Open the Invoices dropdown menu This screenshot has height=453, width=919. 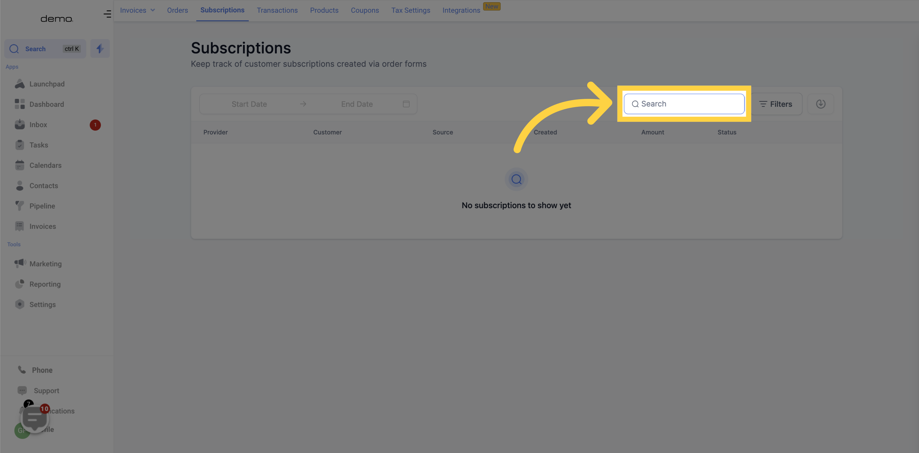(138, 10)
